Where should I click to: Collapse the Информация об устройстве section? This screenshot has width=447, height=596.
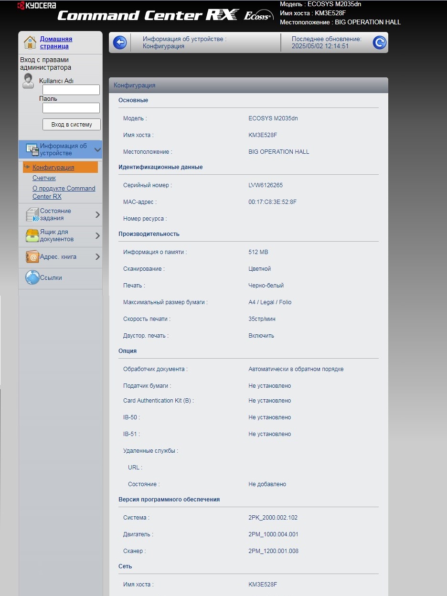point(97,149)
